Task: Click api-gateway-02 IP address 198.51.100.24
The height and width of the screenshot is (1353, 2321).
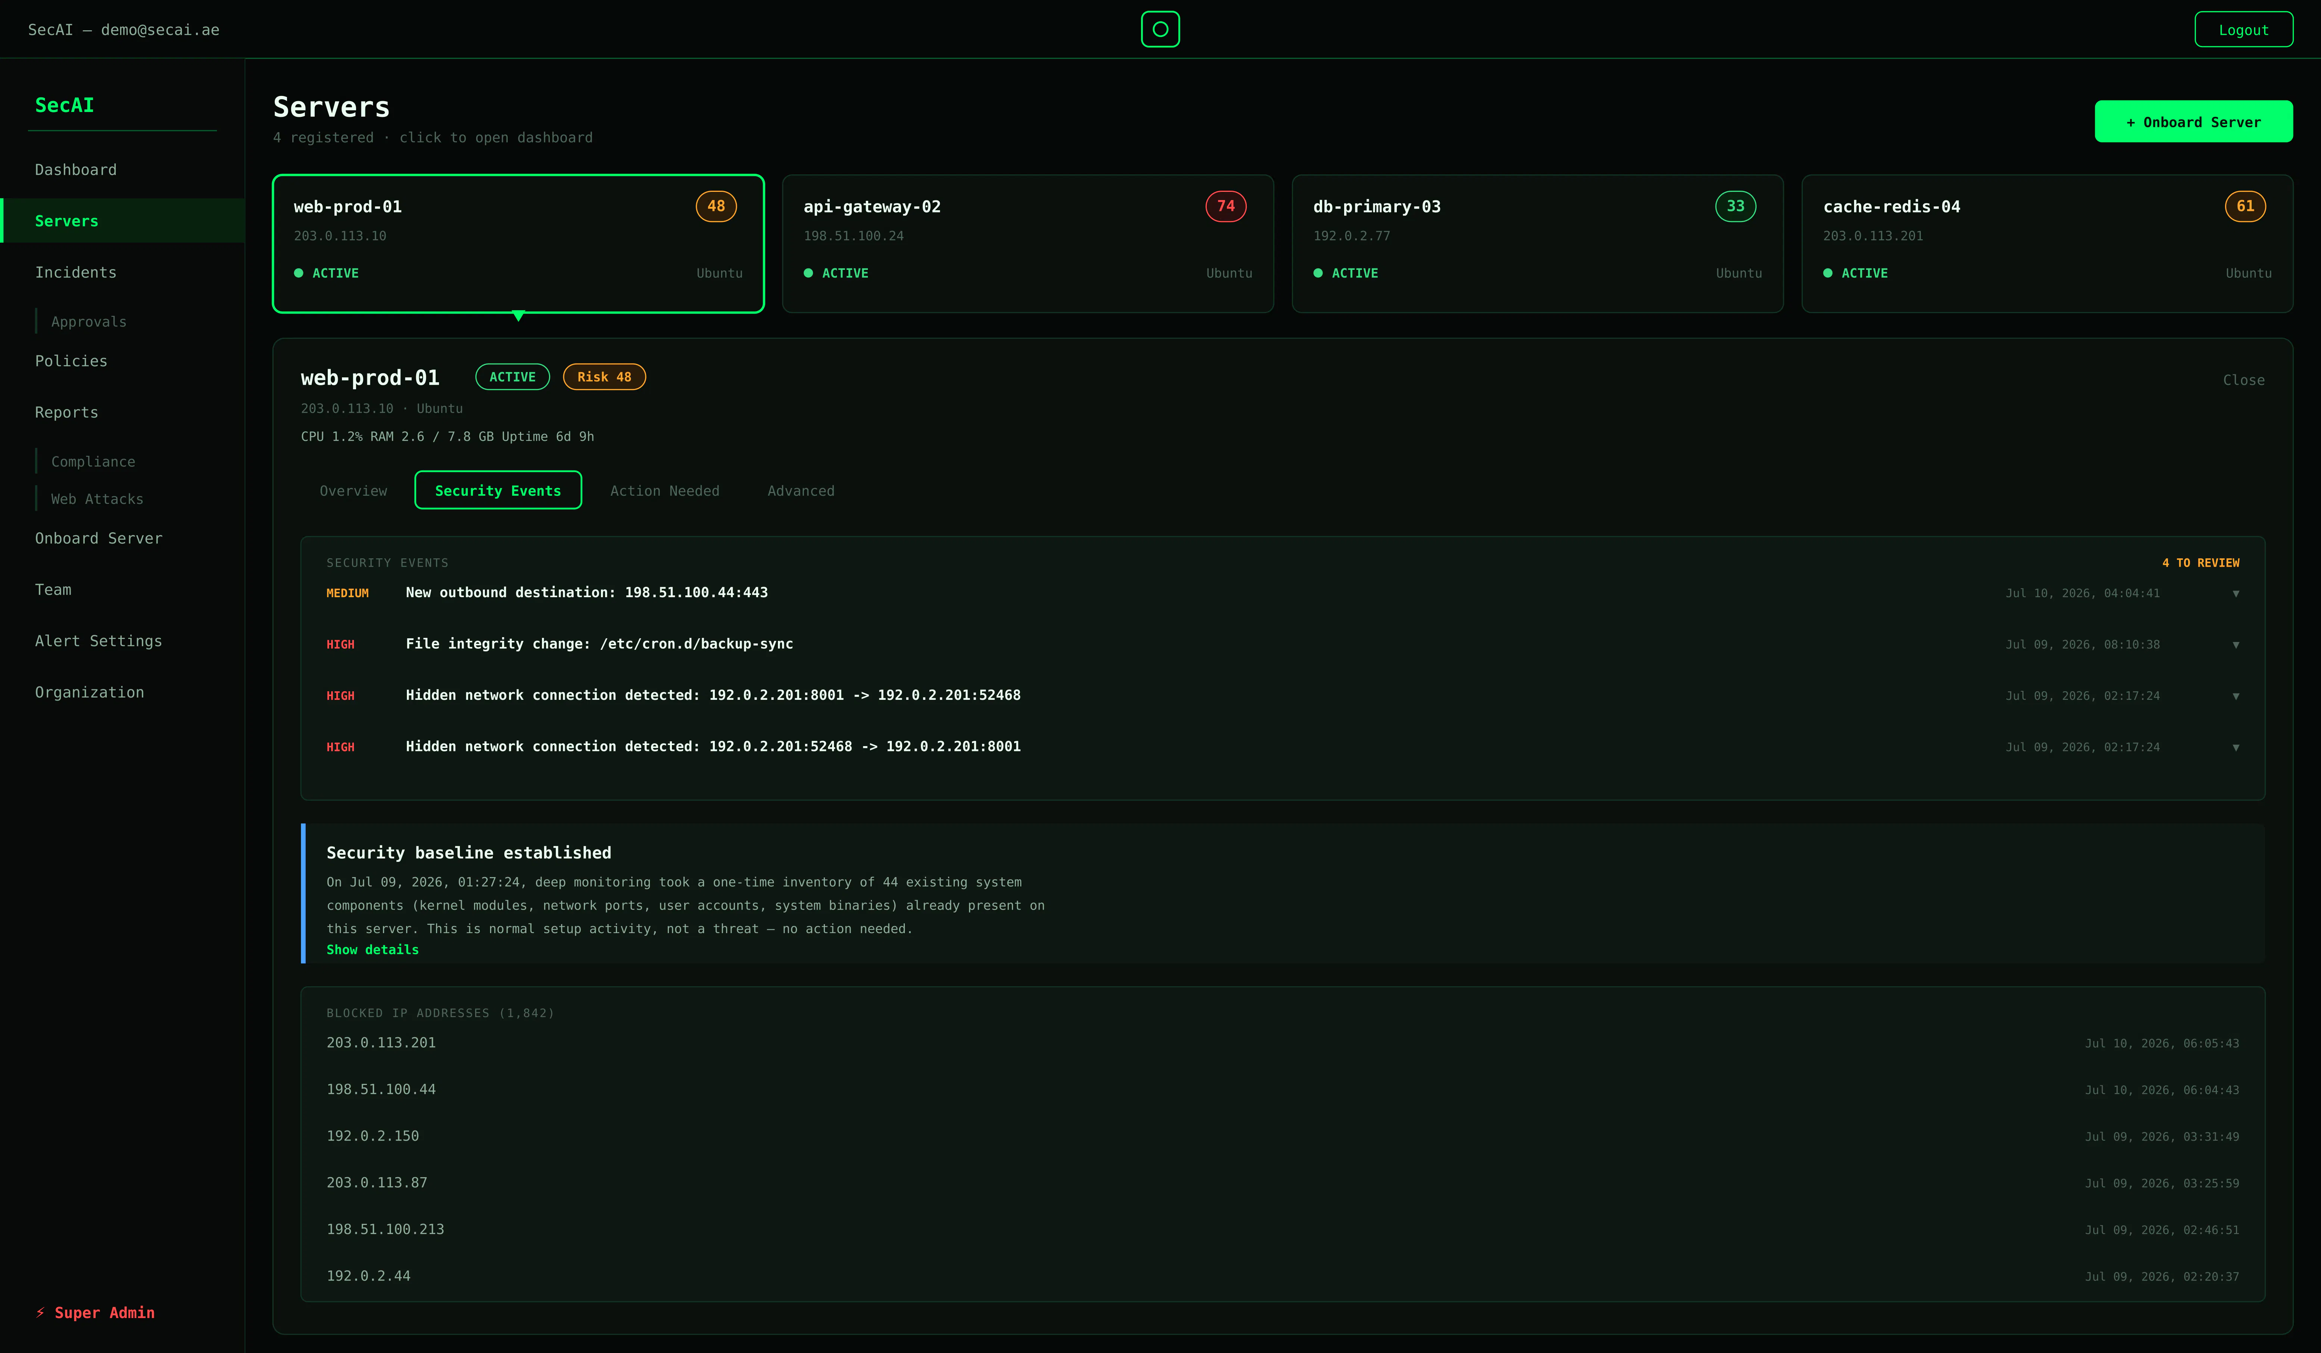Action: (x=854, y=236)
